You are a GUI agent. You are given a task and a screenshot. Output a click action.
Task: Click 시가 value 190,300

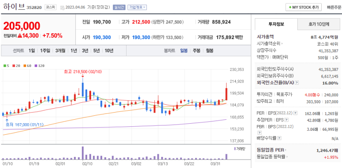[102, 37]
